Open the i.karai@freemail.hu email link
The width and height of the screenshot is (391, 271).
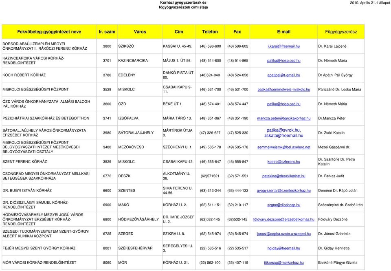click(284, 46)
